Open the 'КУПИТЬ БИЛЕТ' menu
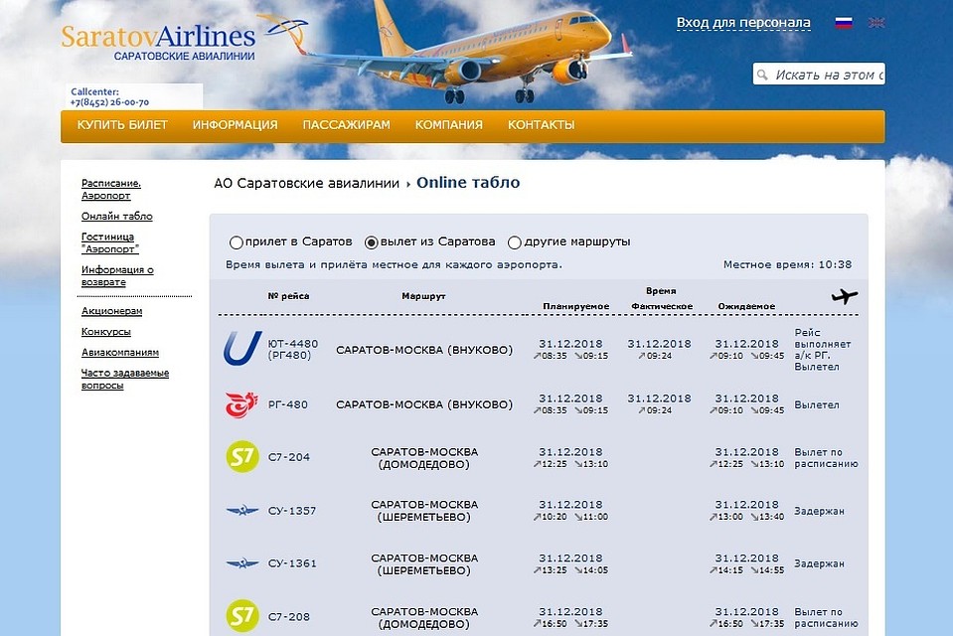953x636 pixels. pos(122,125)
